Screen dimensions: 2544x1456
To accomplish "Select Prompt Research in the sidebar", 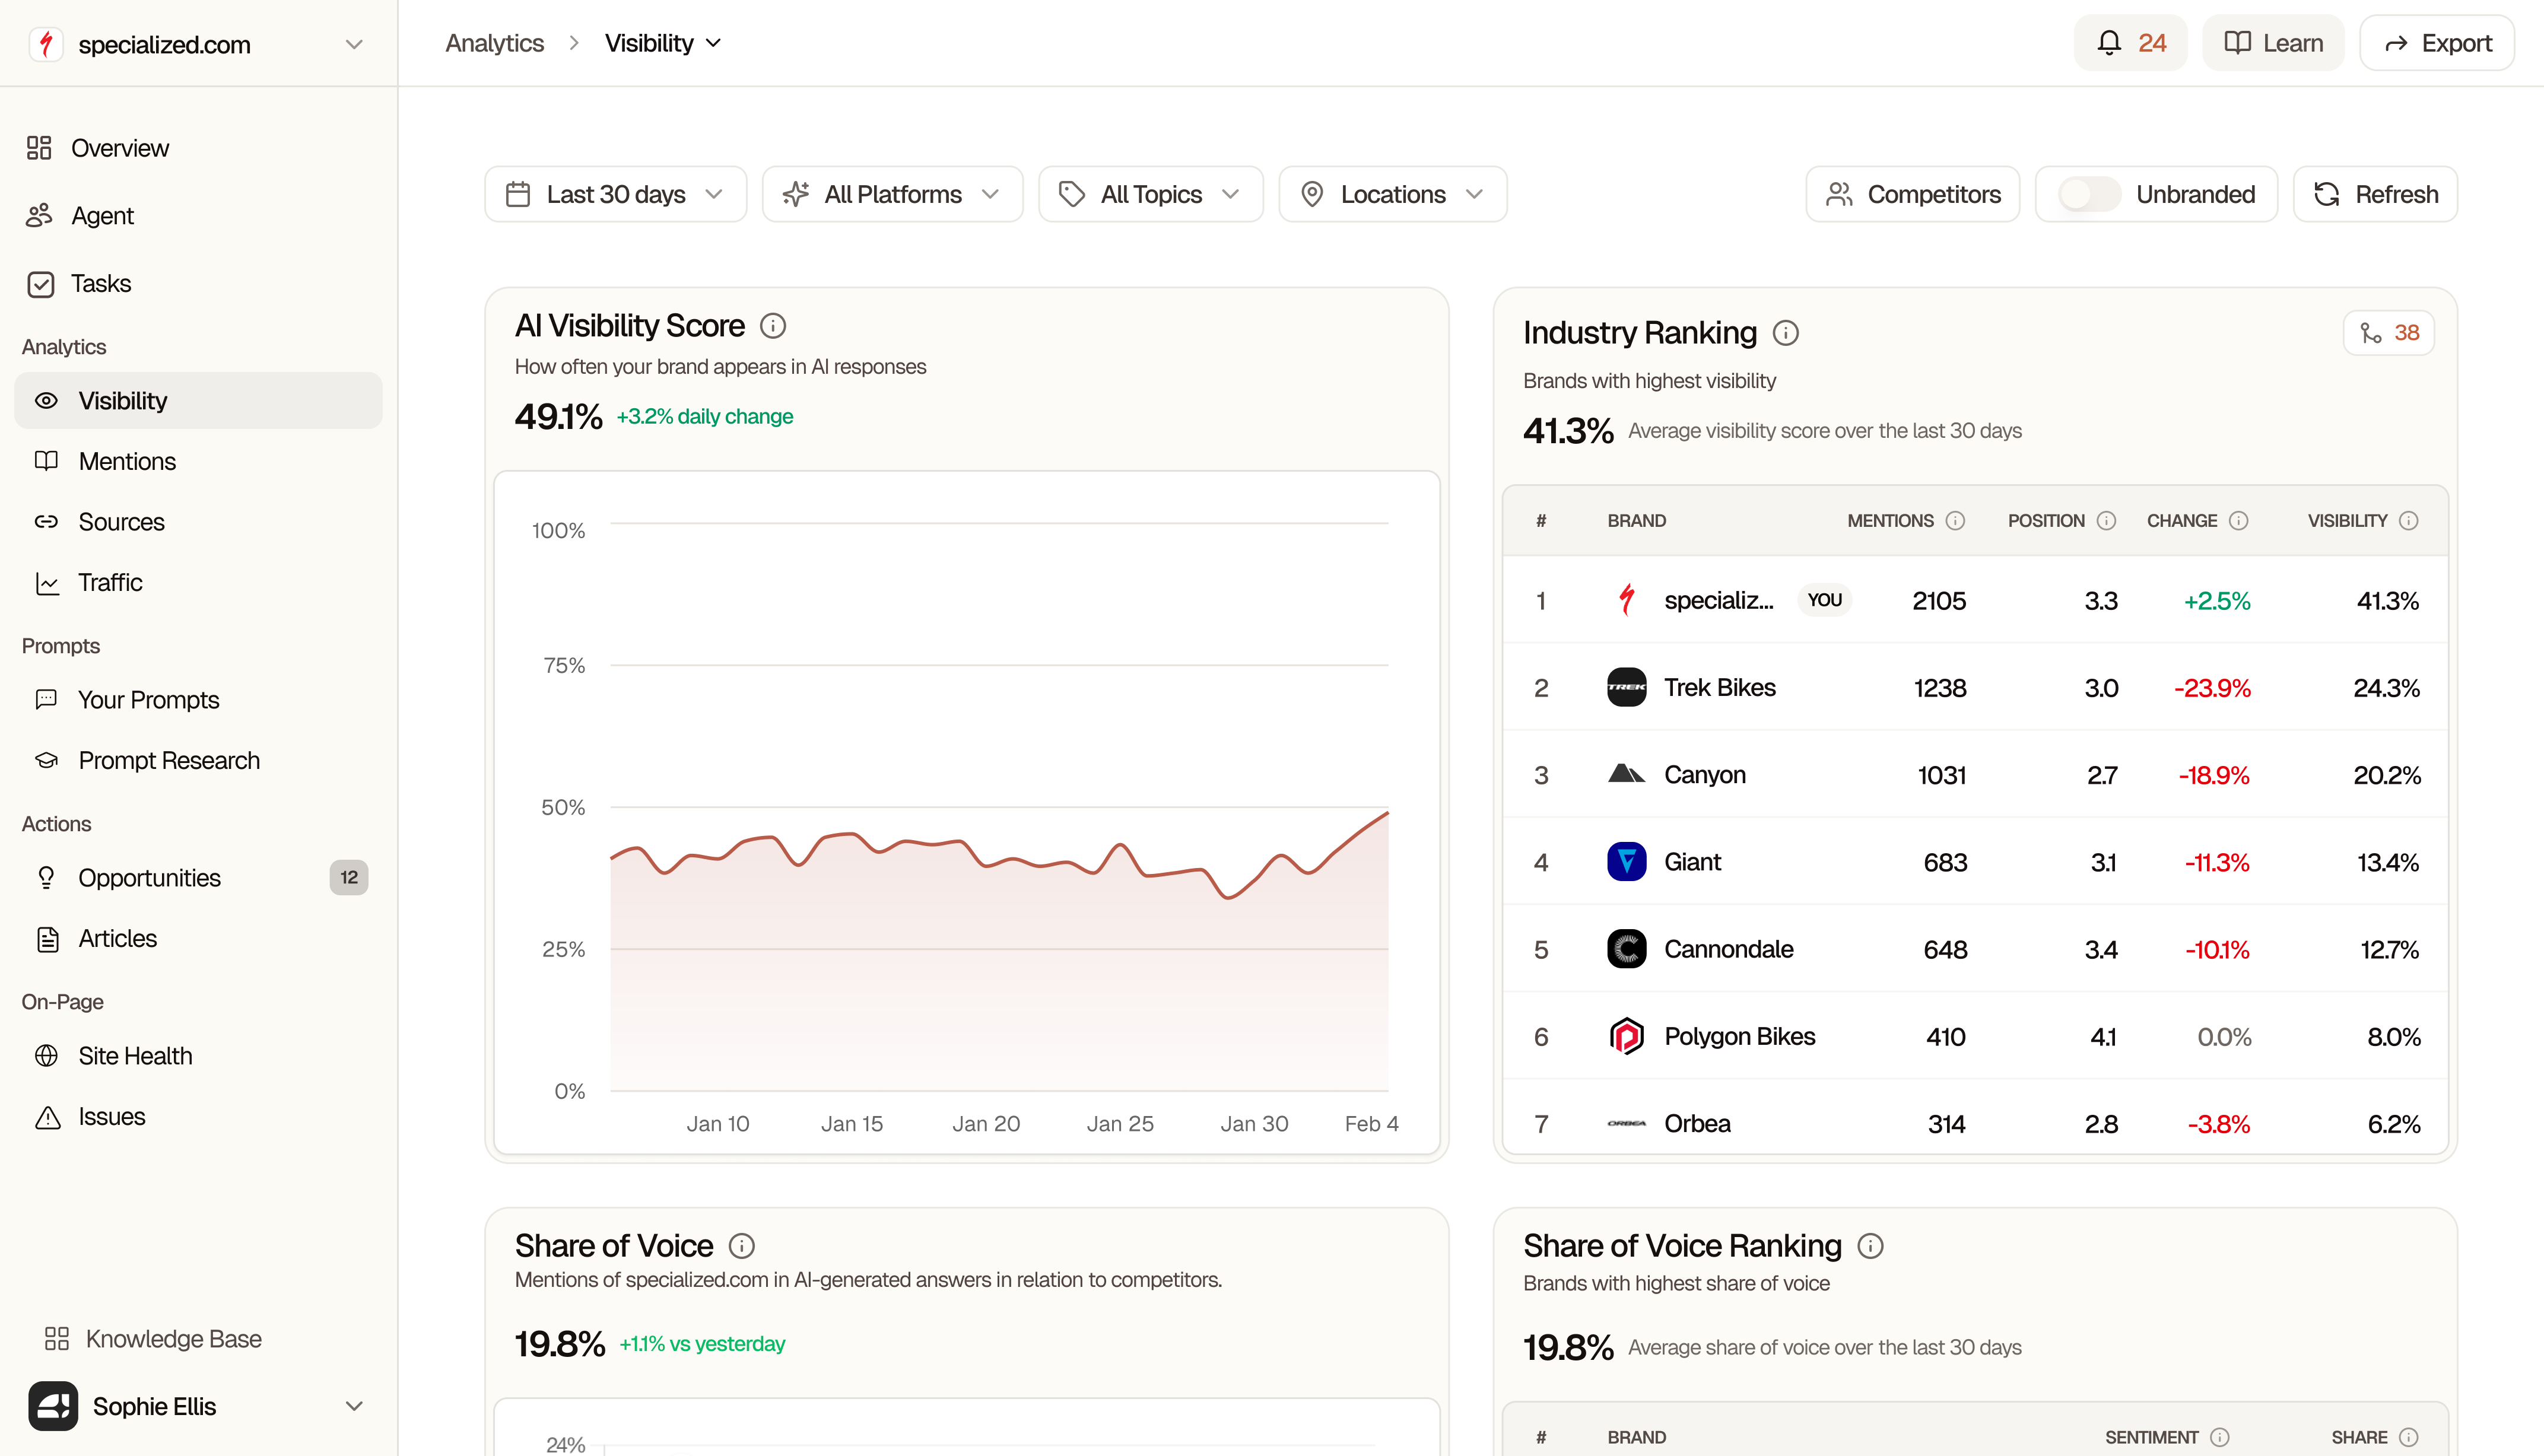I will tap(198, 760).
